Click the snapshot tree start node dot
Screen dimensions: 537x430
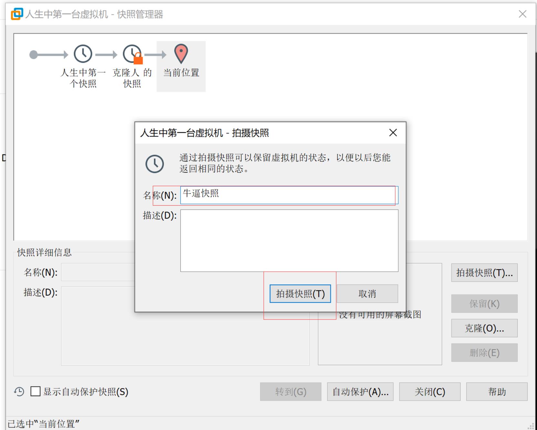[x=34, y=55]
